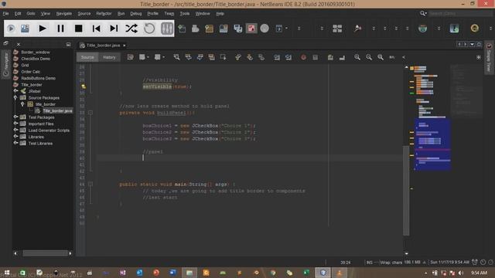Click editor zoom in magnifier icon
The height and width of the screenshot is (278, 495).
click(357, 57)
